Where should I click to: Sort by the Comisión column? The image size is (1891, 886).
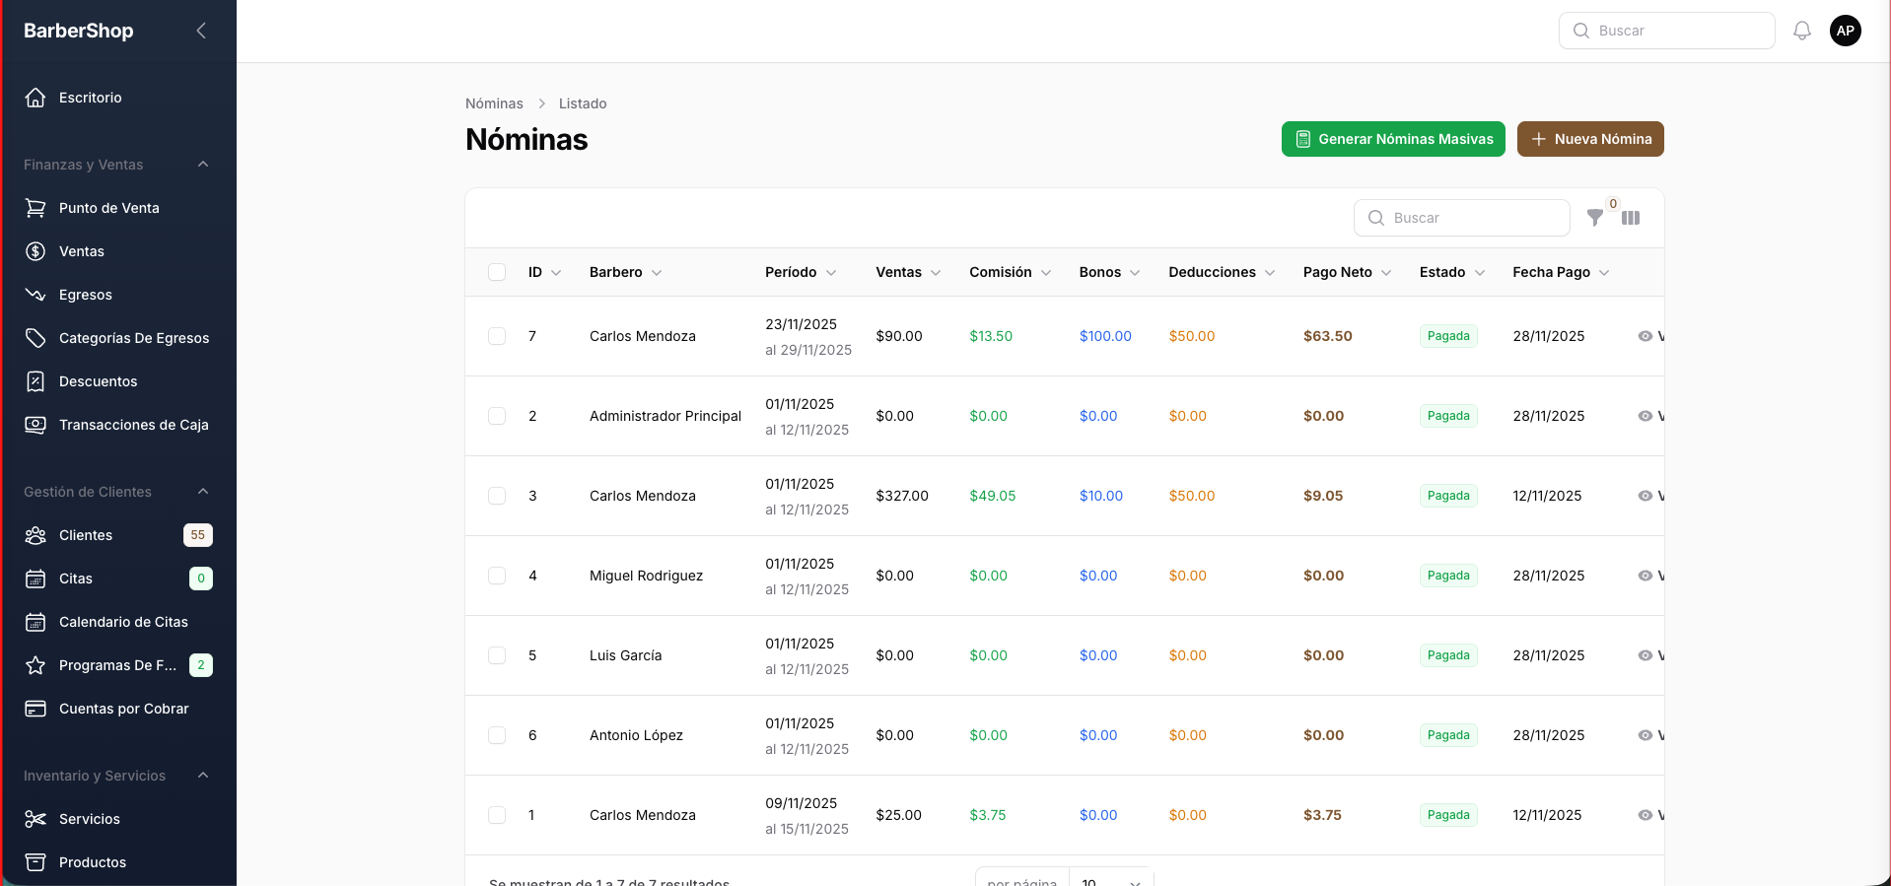pyautogui.click(x=1011, y=272)
